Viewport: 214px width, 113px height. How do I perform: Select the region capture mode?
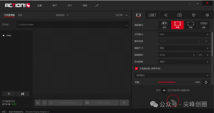(x=190, y=25)
